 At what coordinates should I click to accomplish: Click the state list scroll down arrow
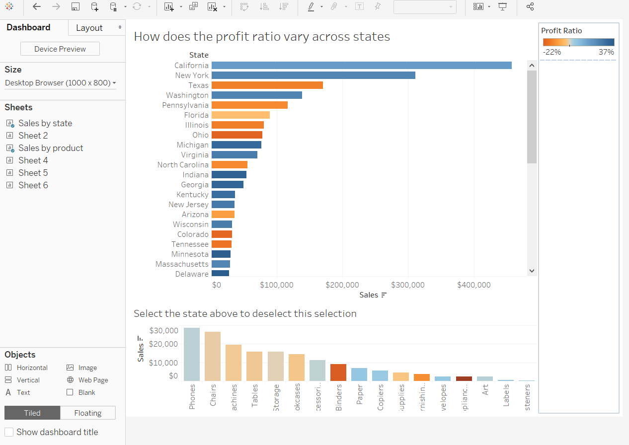click(x=532, y=271)
